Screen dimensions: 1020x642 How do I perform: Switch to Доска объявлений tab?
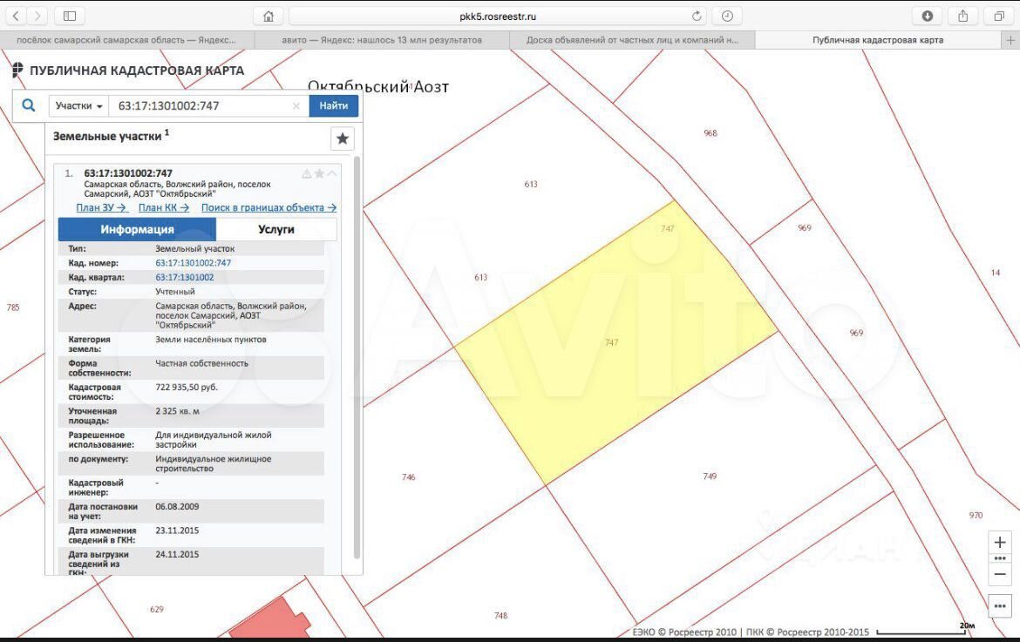click(632, 40)
